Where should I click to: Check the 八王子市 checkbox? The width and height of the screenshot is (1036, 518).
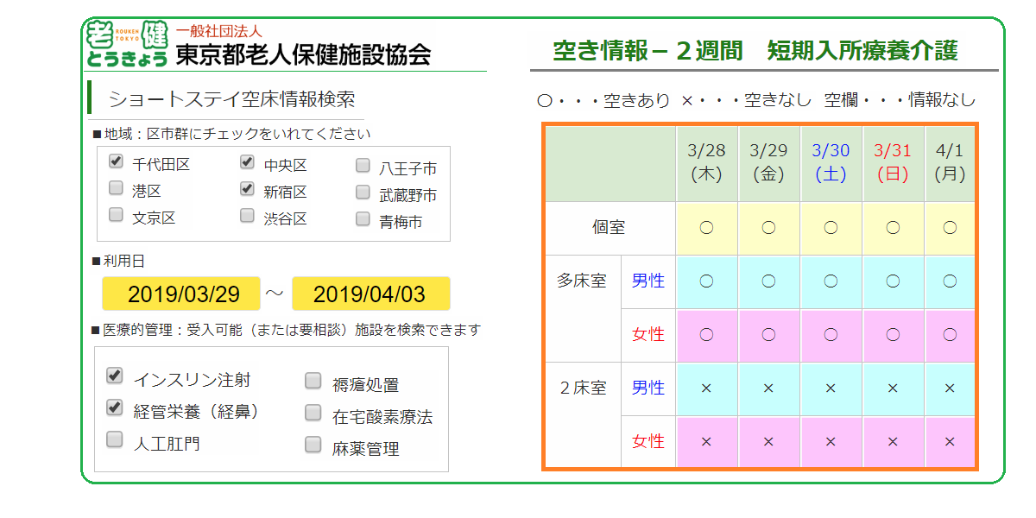coord(362,165)
